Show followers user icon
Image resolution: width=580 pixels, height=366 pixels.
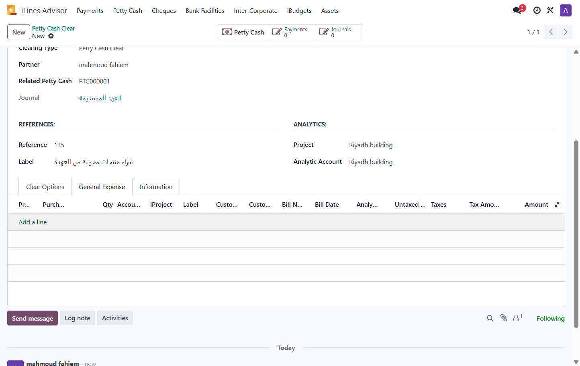(518, 317)
